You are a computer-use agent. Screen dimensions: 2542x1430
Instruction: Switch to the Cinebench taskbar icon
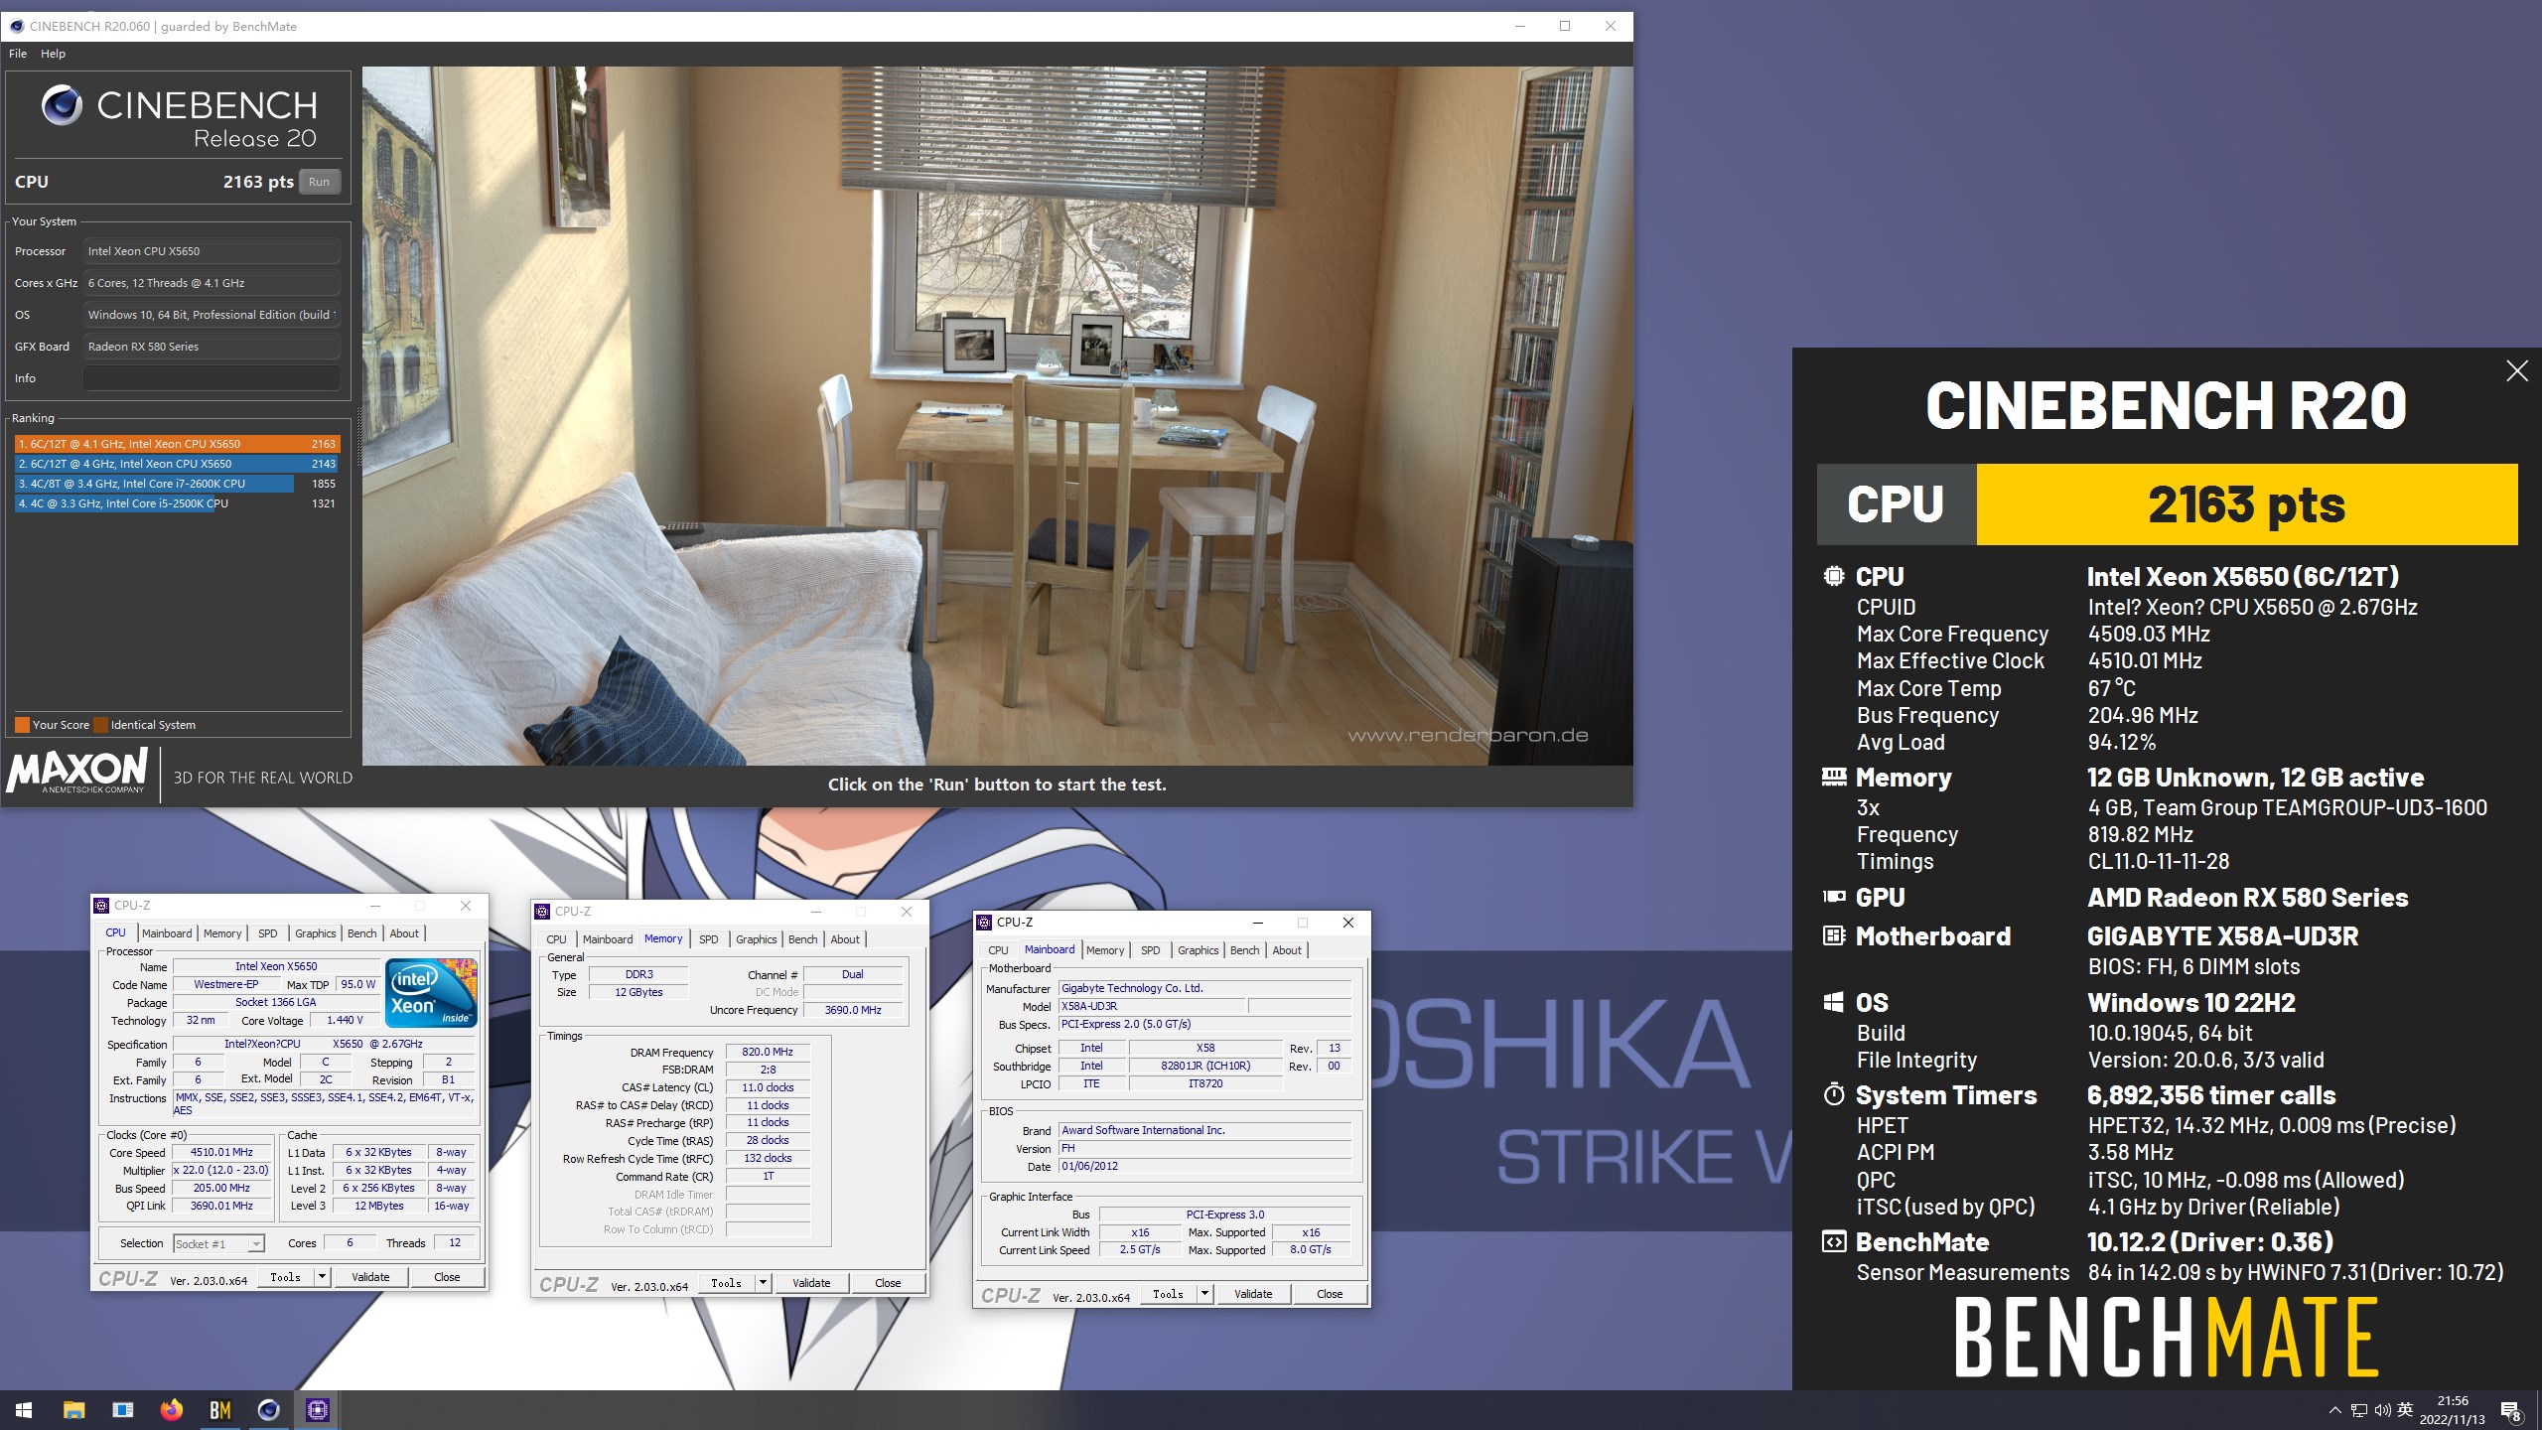(x=268, y=1409)
